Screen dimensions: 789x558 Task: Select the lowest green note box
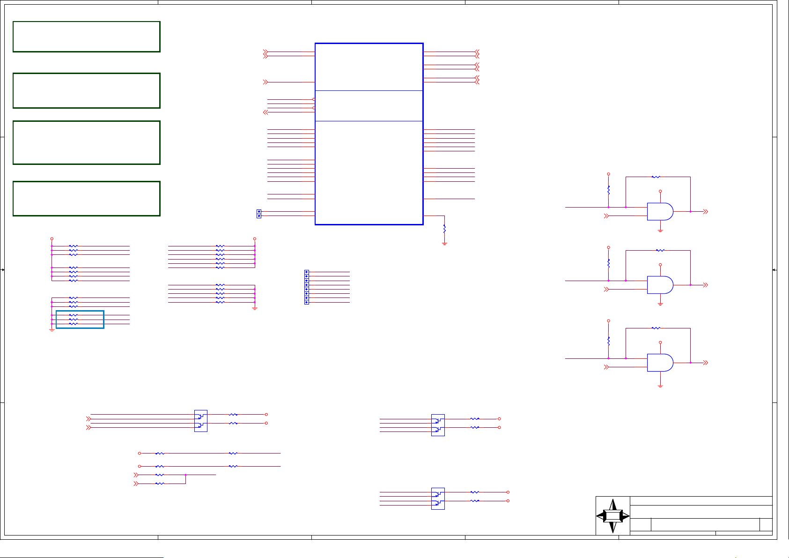[x=87, y=199]
